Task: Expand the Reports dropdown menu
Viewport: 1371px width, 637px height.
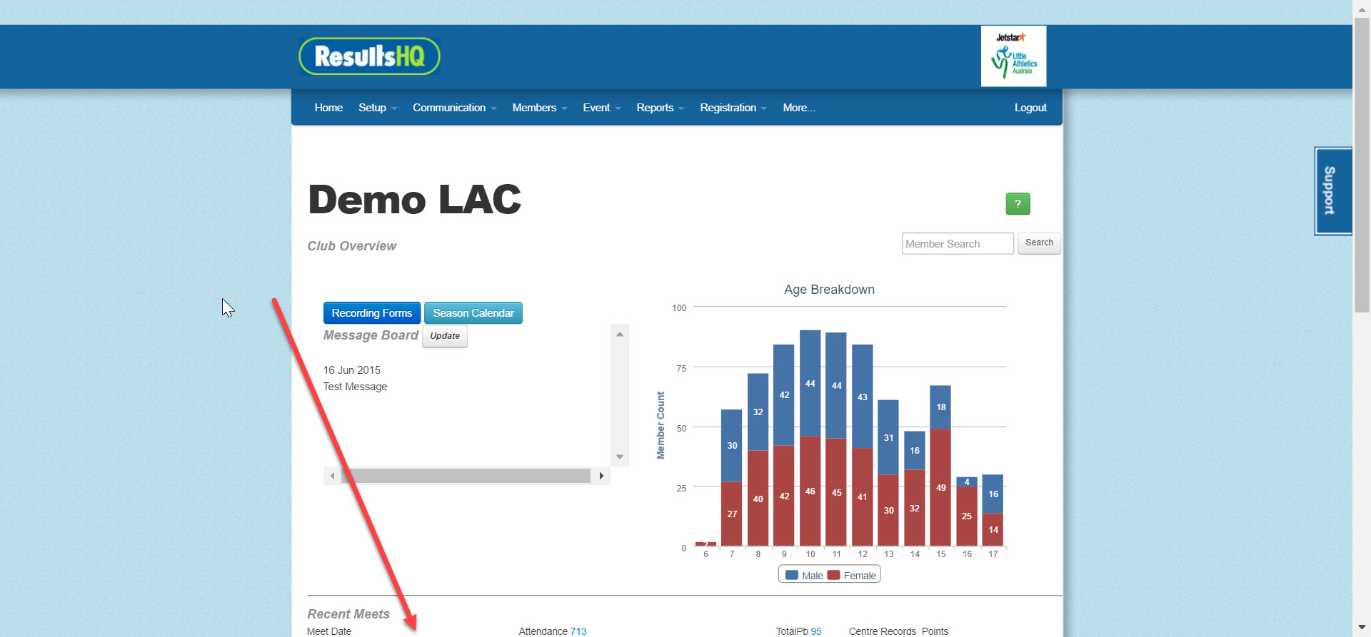Action: click(x=660, y=108)
